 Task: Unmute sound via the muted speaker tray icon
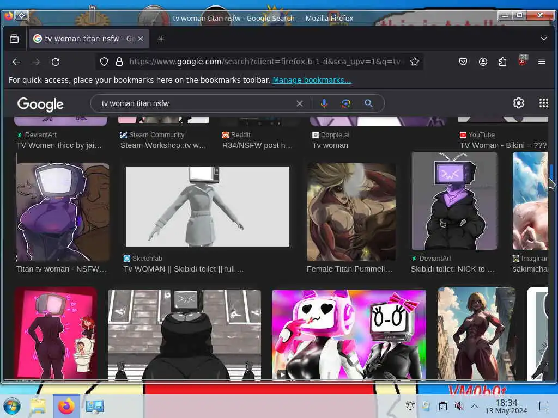point(459,405)
